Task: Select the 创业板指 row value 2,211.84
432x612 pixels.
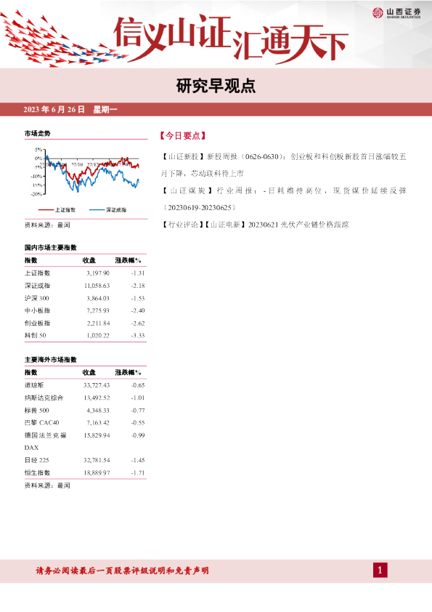Action: tap(98, 323)
